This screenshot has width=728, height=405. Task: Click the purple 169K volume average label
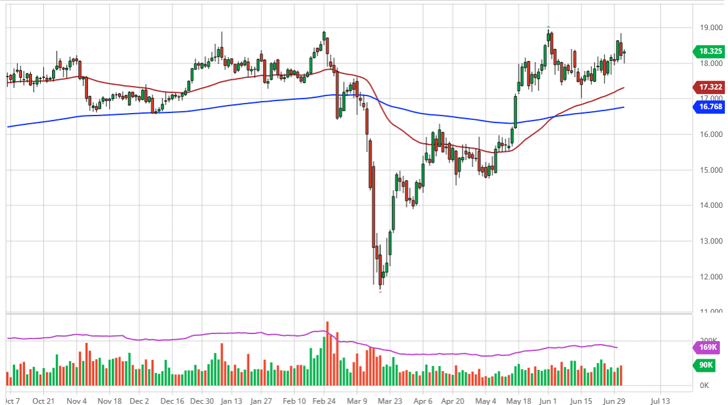(x=709, y=347)
